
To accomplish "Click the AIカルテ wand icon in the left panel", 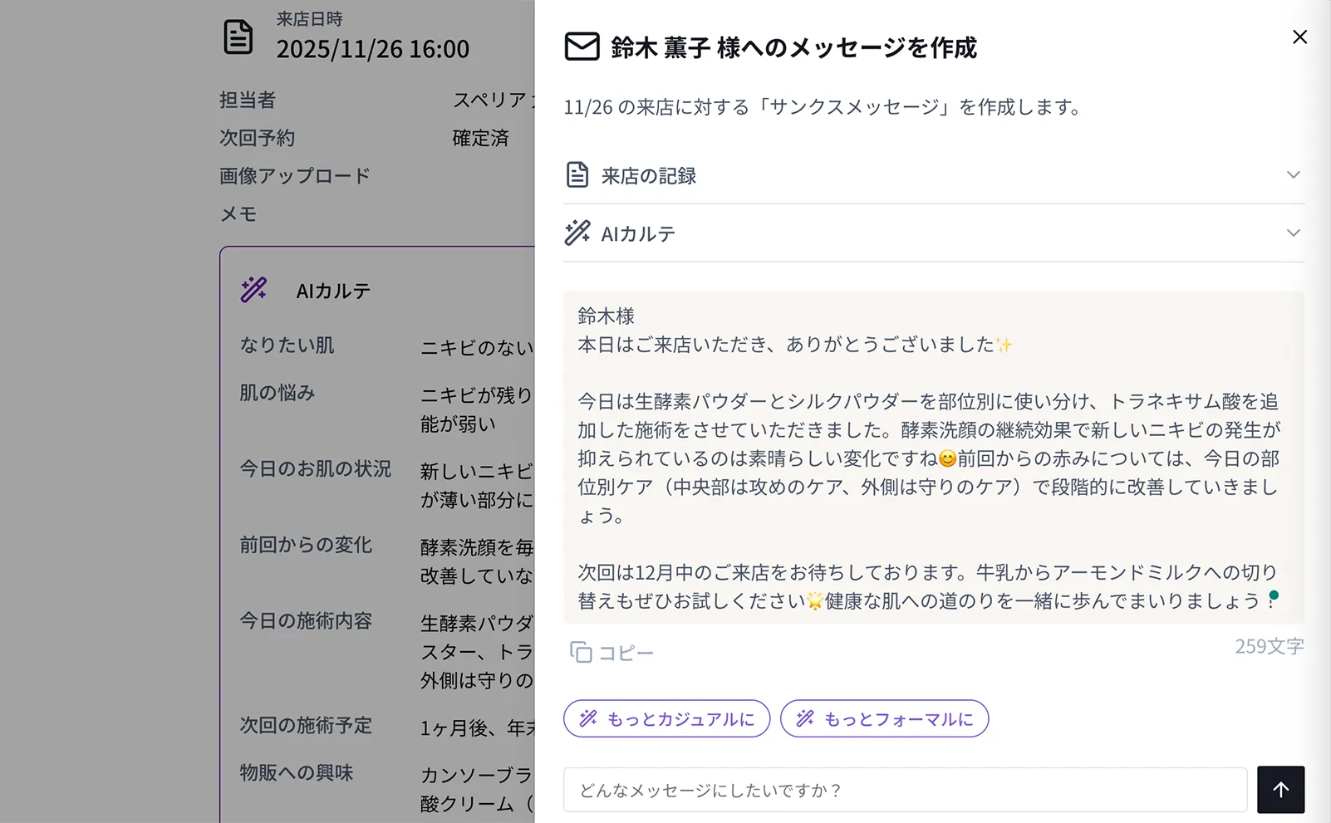I will [253, 290].
